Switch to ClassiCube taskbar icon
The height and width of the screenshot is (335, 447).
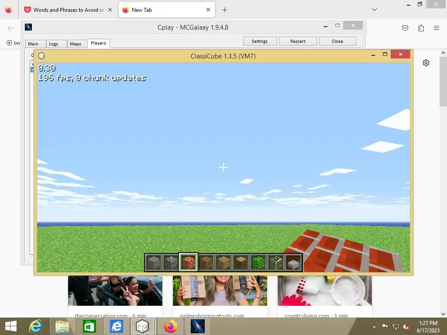pos(143,326)
